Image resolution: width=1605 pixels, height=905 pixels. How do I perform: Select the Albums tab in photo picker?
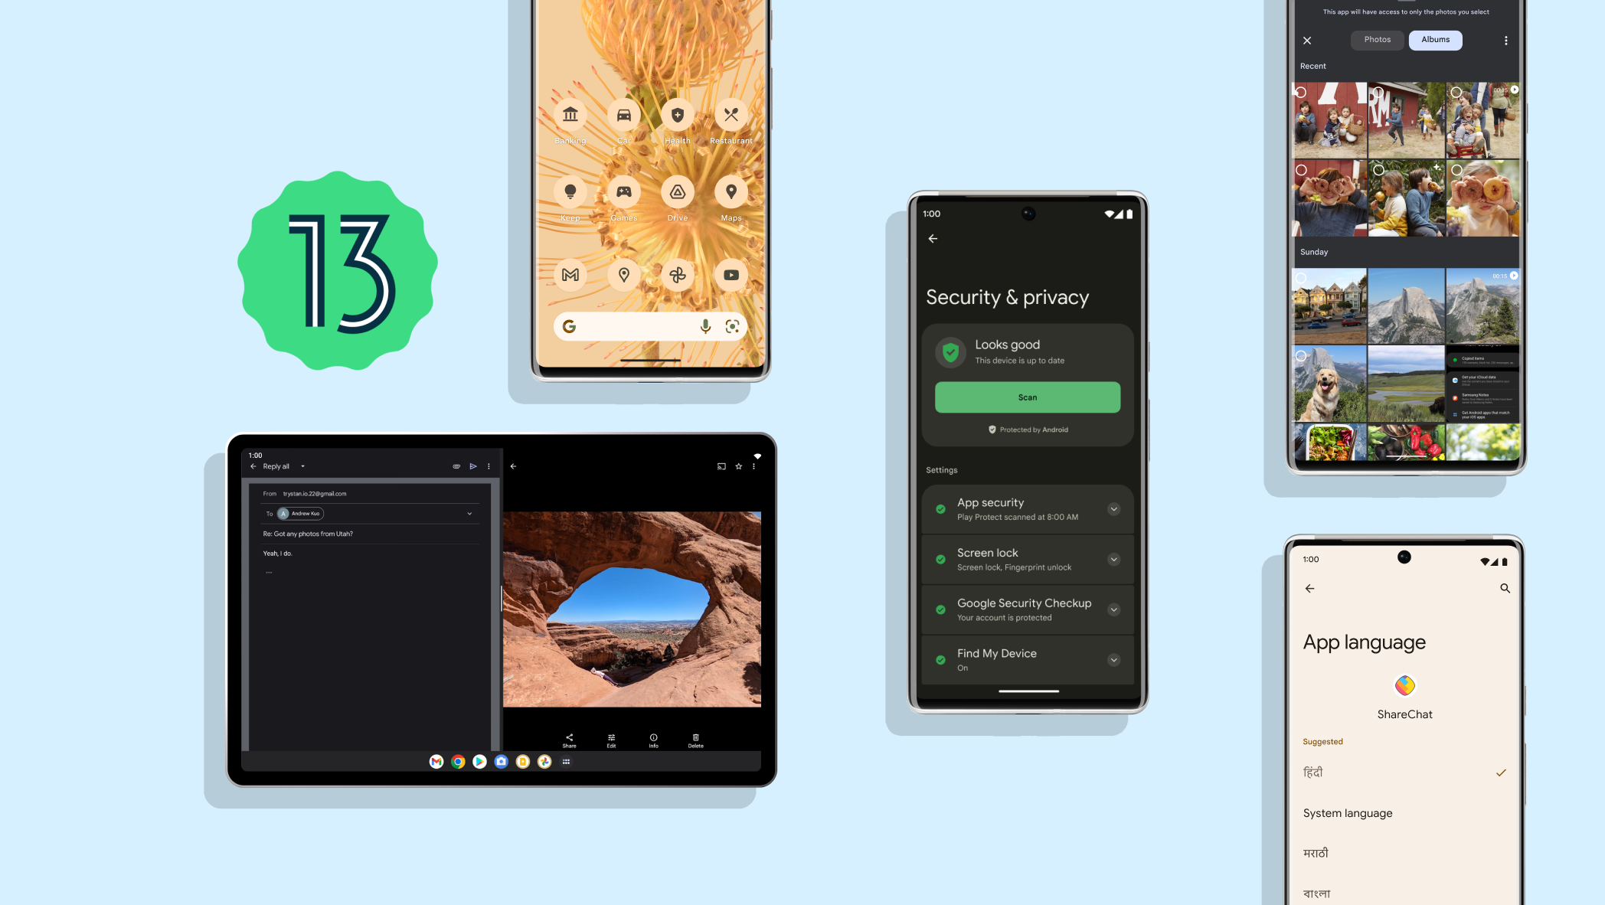(x=1435, y=38)
